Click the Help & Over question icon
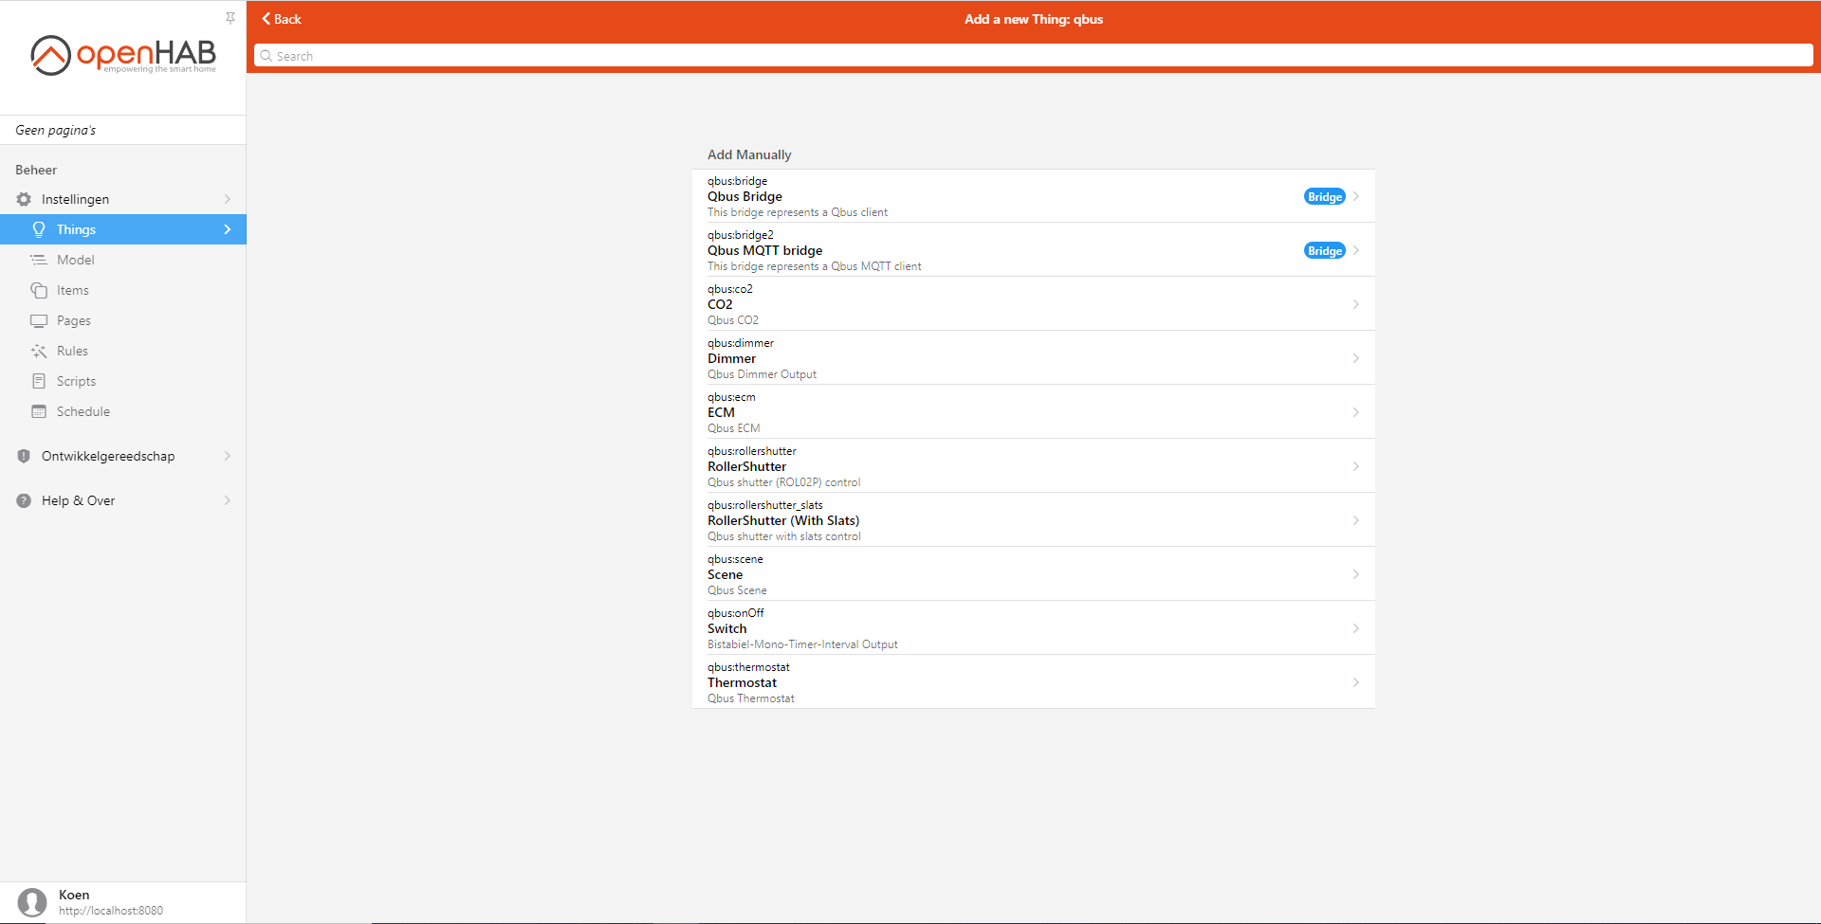 (24, 500)
